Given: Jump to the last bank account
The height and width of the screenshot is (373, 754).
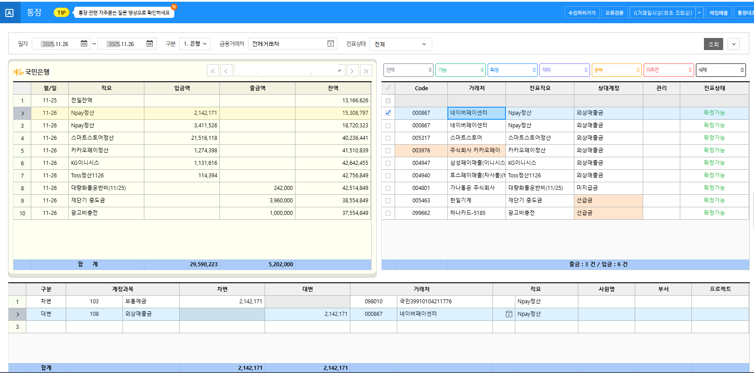Looking at the screenshot, I should (366, 71).
